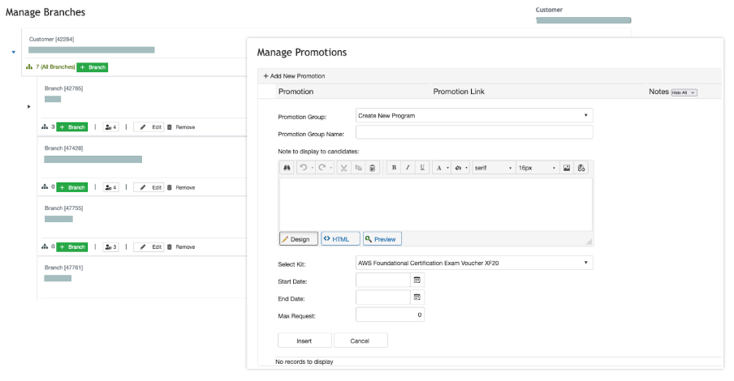Open users count for Branch [42765]

110,127
